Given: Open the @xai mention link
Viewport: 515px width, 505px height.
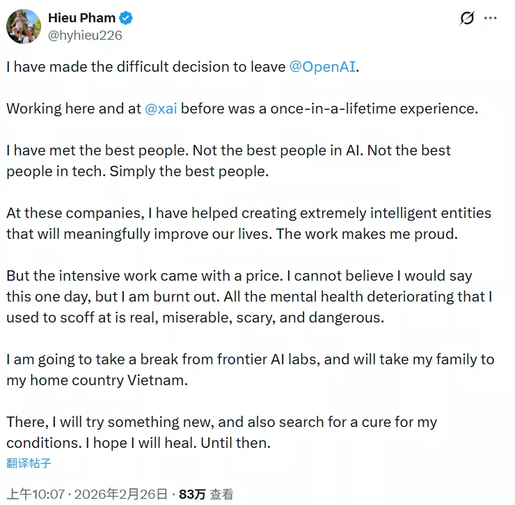Looking at the screenshot, I should point(161,109).
